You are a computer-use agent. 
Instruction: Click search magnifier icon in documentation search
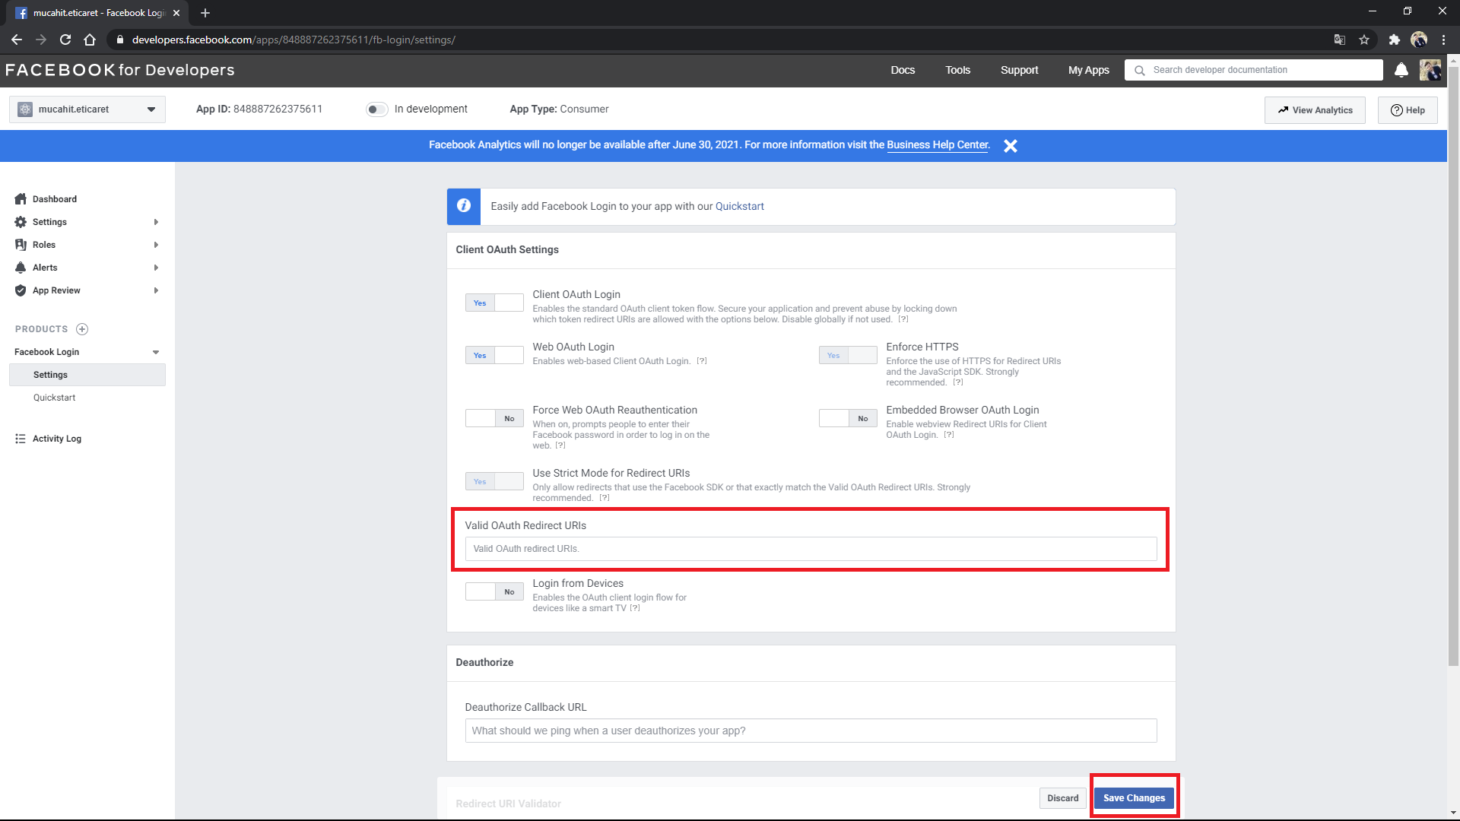pos(1139,70)
